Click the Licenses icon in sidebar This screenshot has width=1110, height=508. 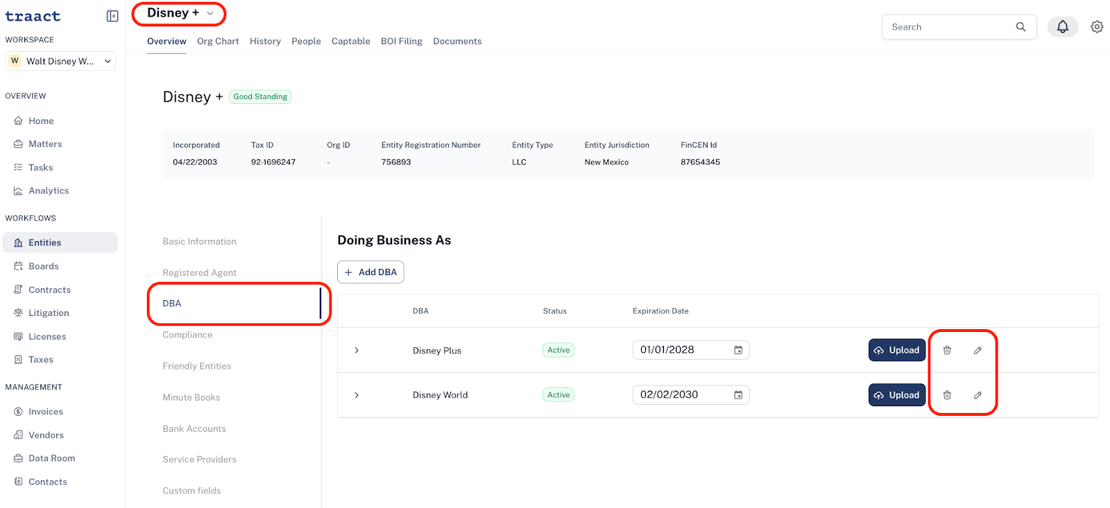point(18,337)
